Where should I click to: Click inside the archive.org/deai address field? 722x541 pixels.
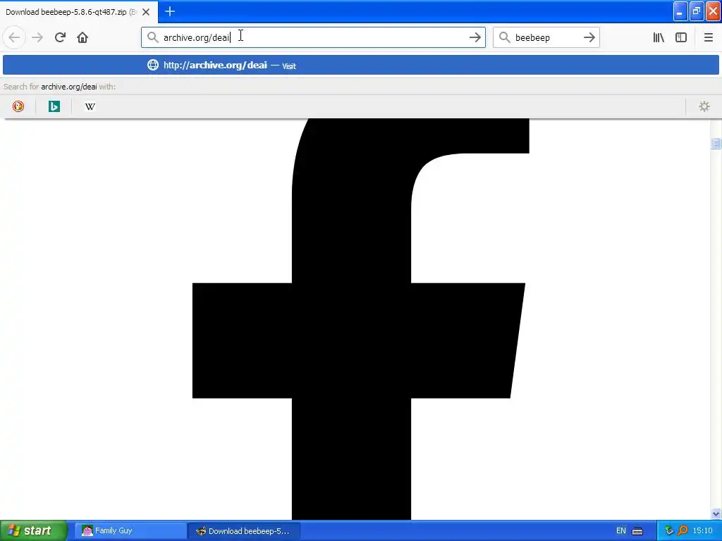(313, 38)
